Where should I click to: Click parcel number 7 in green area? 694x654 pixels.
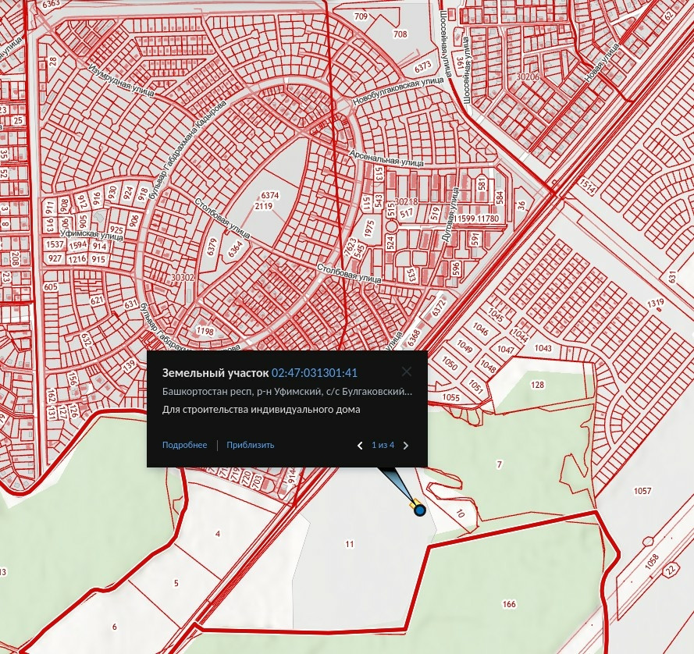[500, 464]
